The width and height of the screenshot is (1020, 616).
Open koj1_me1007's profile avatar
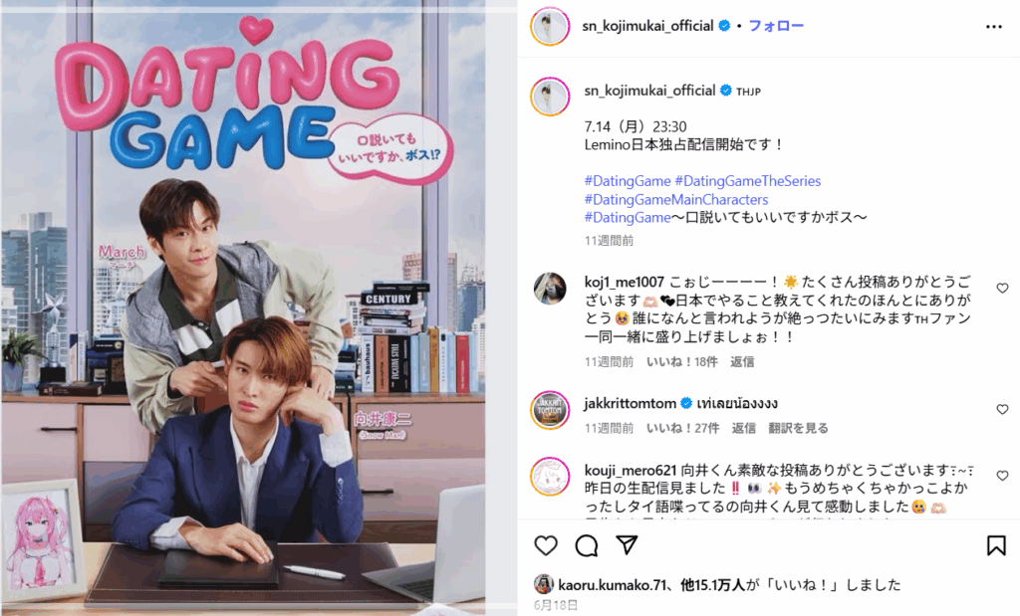pos(550,289)
